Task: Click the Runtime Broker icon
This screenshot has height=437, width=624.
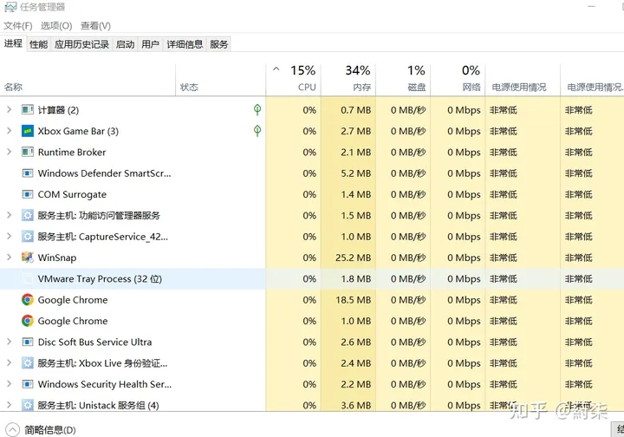Action: point(28,152)
